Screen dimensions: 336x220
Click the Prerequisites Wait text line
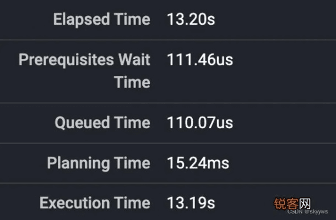pyautogui.click(x=84, y=59)
